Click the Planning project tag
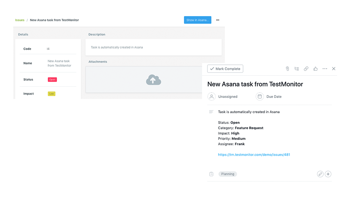 coord(228,174)
